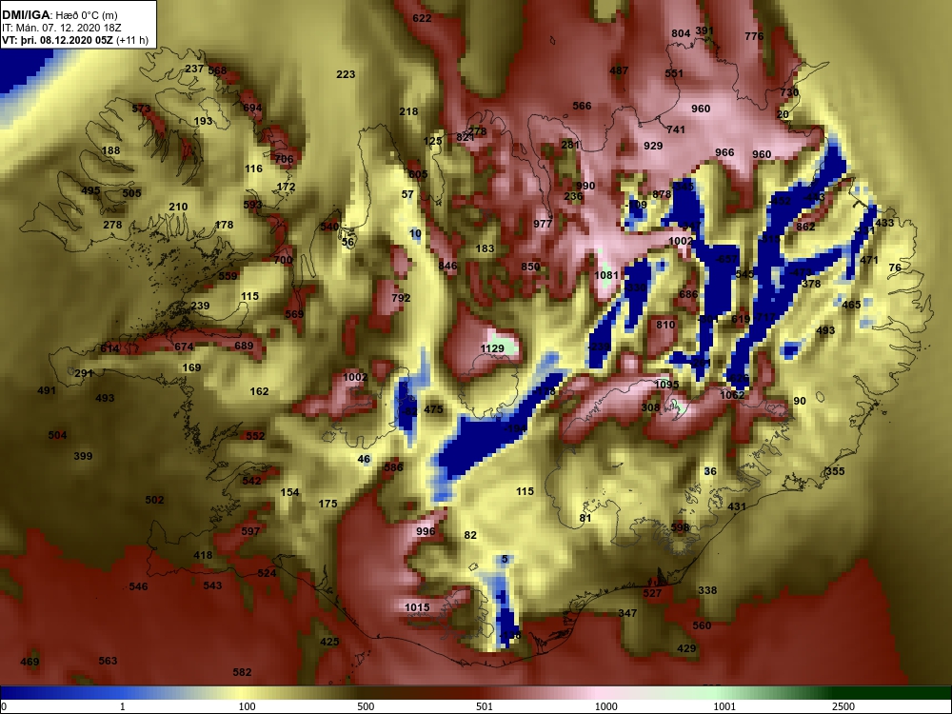Click the map value '1095'

[x=666, y=385]
